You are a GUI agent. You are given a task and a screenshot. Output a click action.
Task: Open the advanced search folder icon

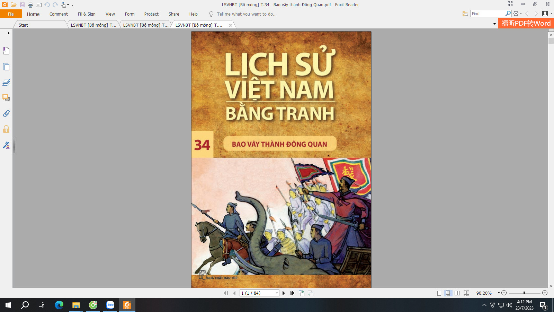click(465, 14)
